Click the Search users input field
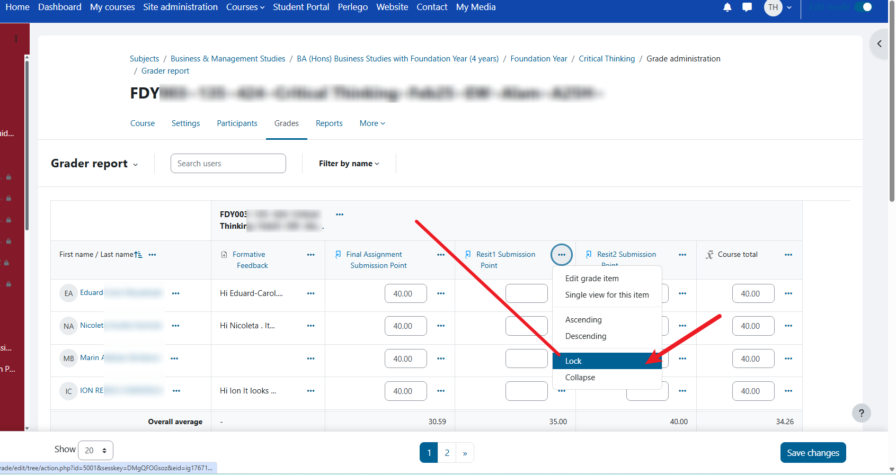The height and width of the screenshot is (475, 896). tap(228, 164)
